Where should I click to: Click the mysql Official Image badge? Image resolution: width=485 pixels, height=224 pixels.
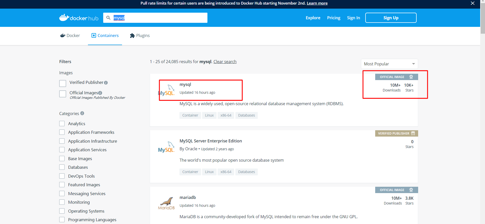(397, 77)
